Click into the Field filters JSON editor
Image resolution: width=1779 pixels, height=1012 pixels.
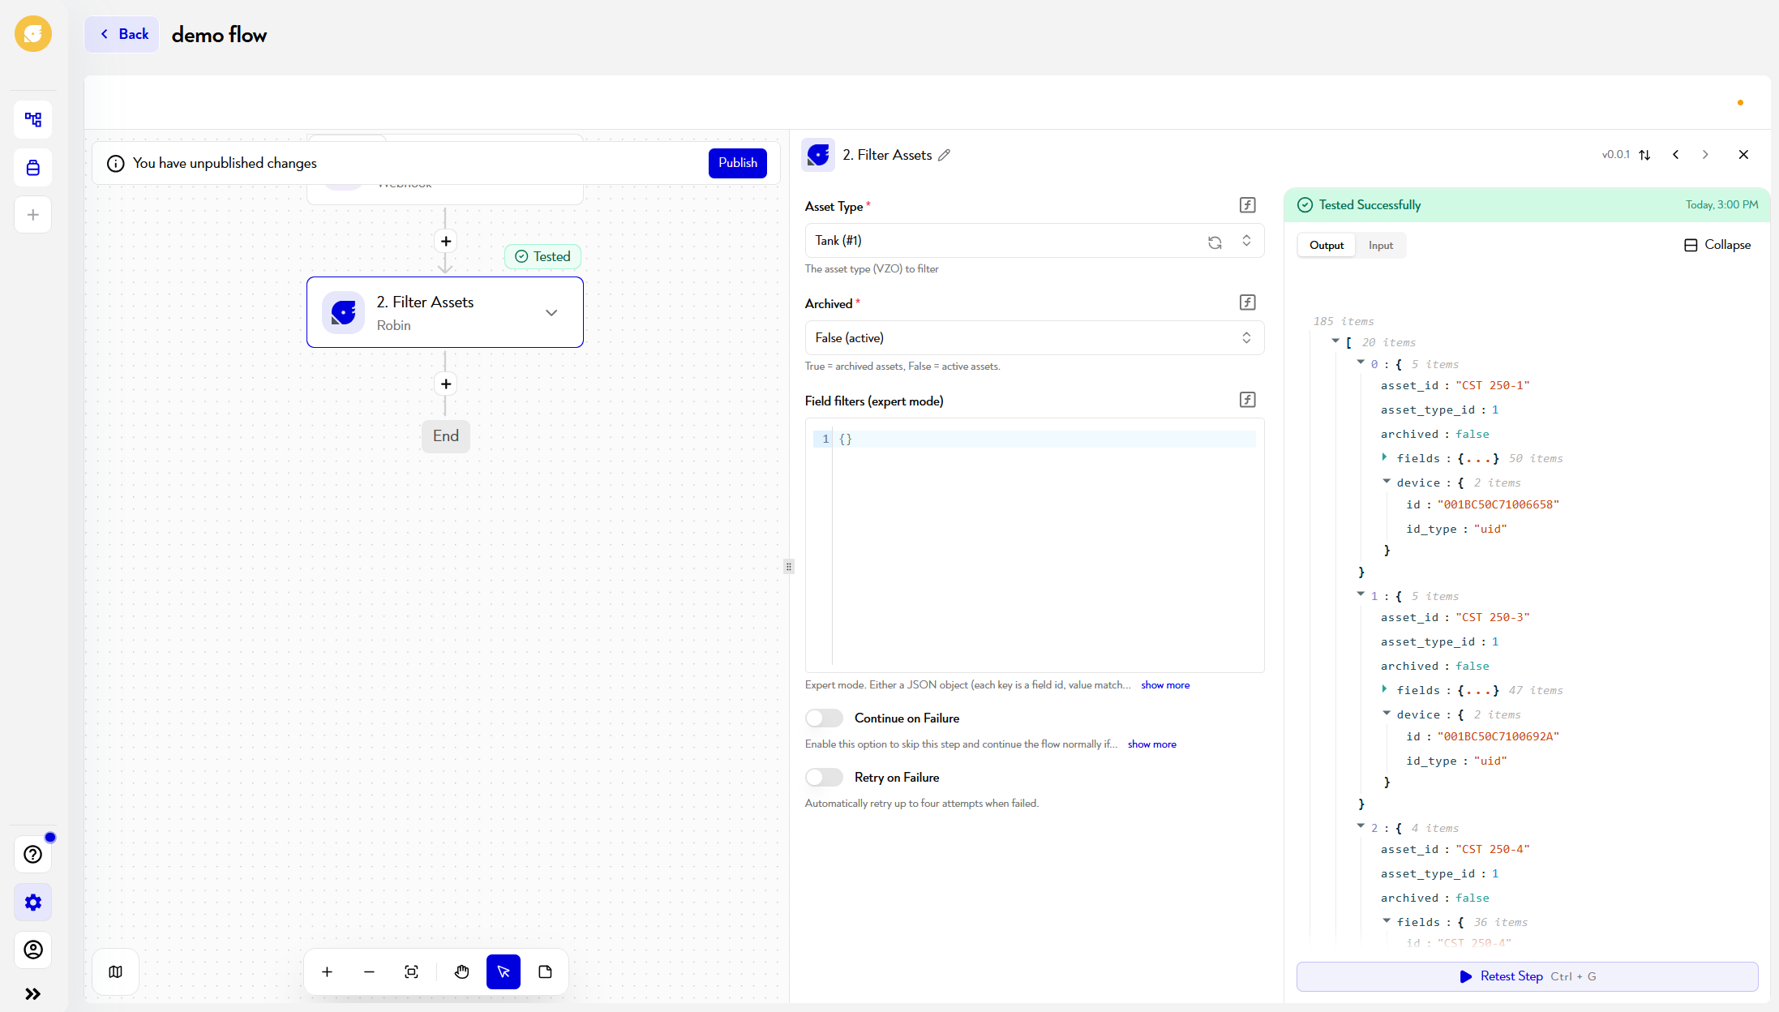pos(1035,545)
